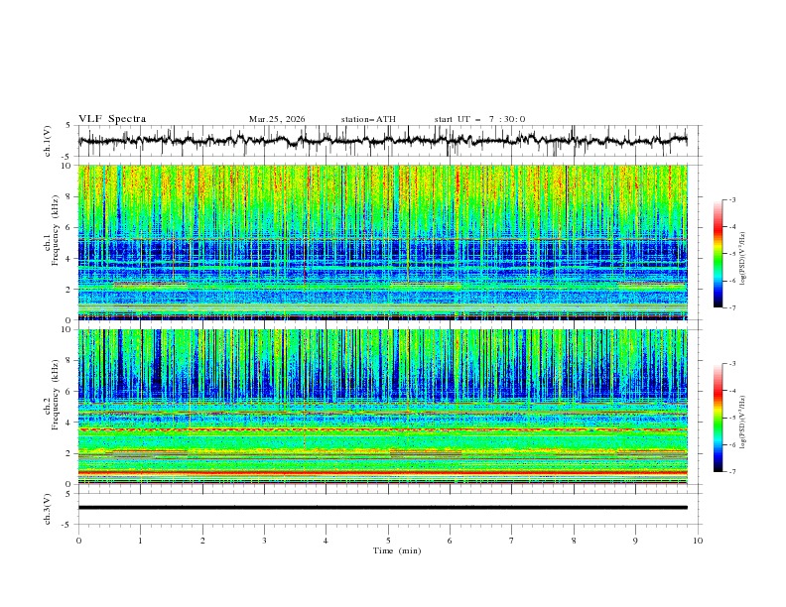This screenshot has height=607, width=786.
Task: Click the "VLF Spectra" title text
Action: point(112,119)
